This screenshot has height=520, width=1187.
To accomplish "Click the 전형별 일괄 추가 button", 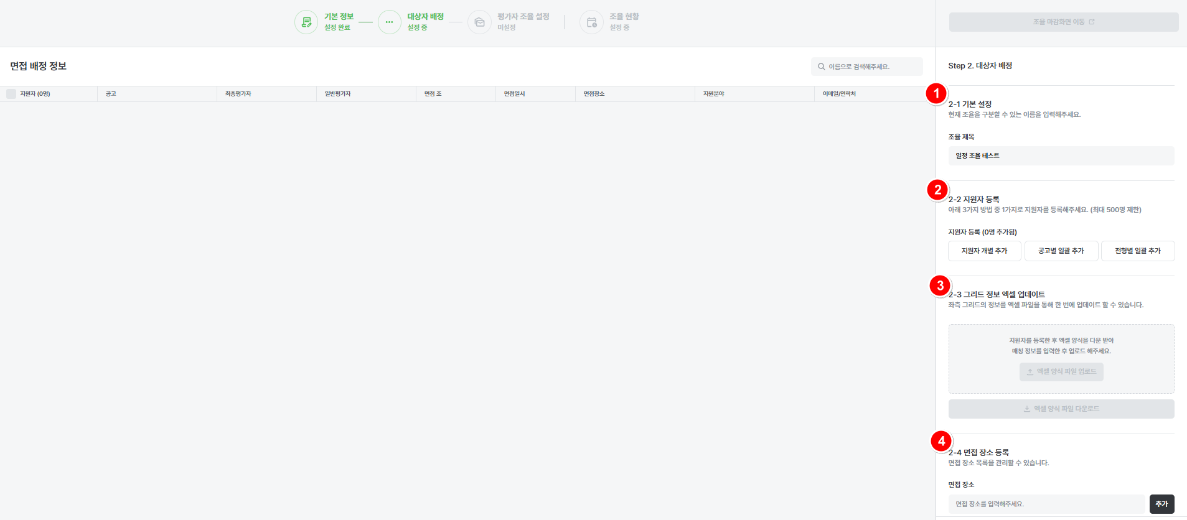I will pyautogui.click(x=1137, y=251).
